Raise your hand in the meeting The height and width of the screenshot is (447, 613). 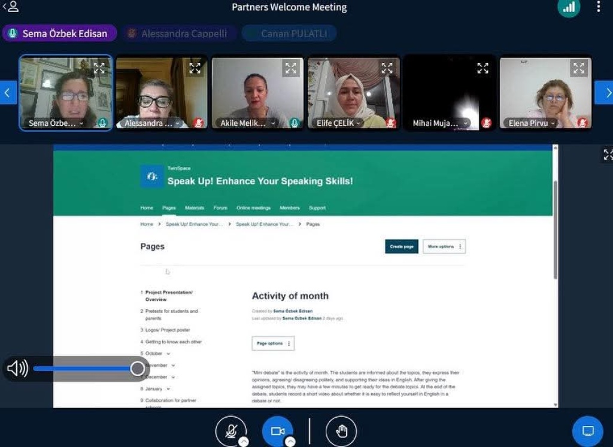[x=341, y=431]
